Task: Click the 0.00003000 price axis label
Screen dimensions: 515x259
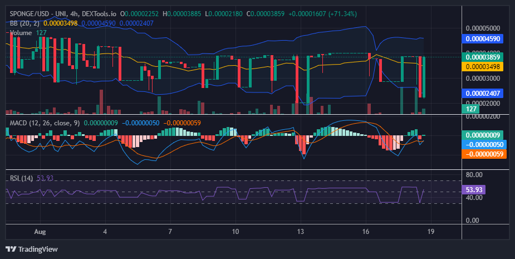Action: click(483, 79)
